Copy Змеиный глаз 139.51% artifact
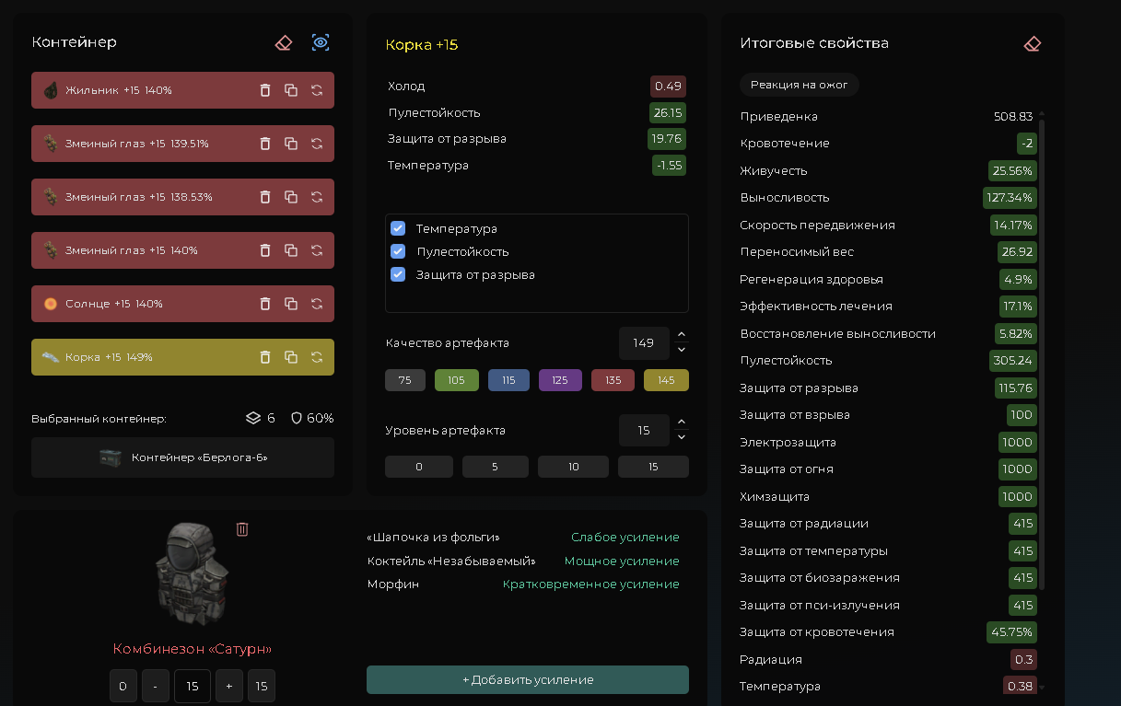The image size is (1121, 706). pos(291,144)
